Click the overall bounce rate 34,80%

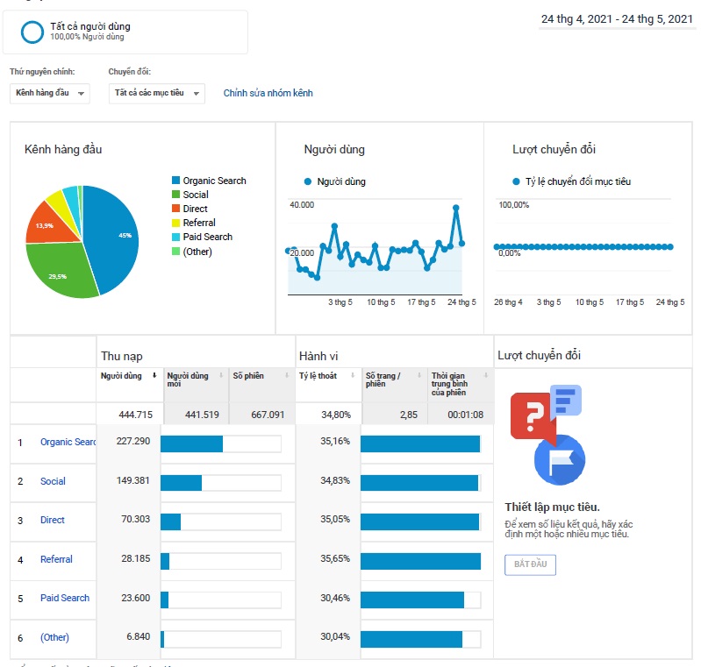(336, 415)
